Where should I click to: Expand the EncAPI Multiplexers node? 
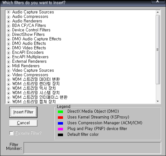pos(8,57)
